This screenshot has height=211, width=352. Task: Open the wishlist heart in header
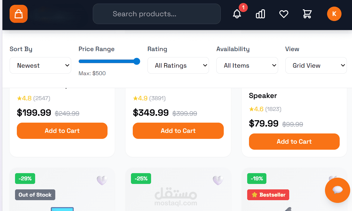coord(284,14)
